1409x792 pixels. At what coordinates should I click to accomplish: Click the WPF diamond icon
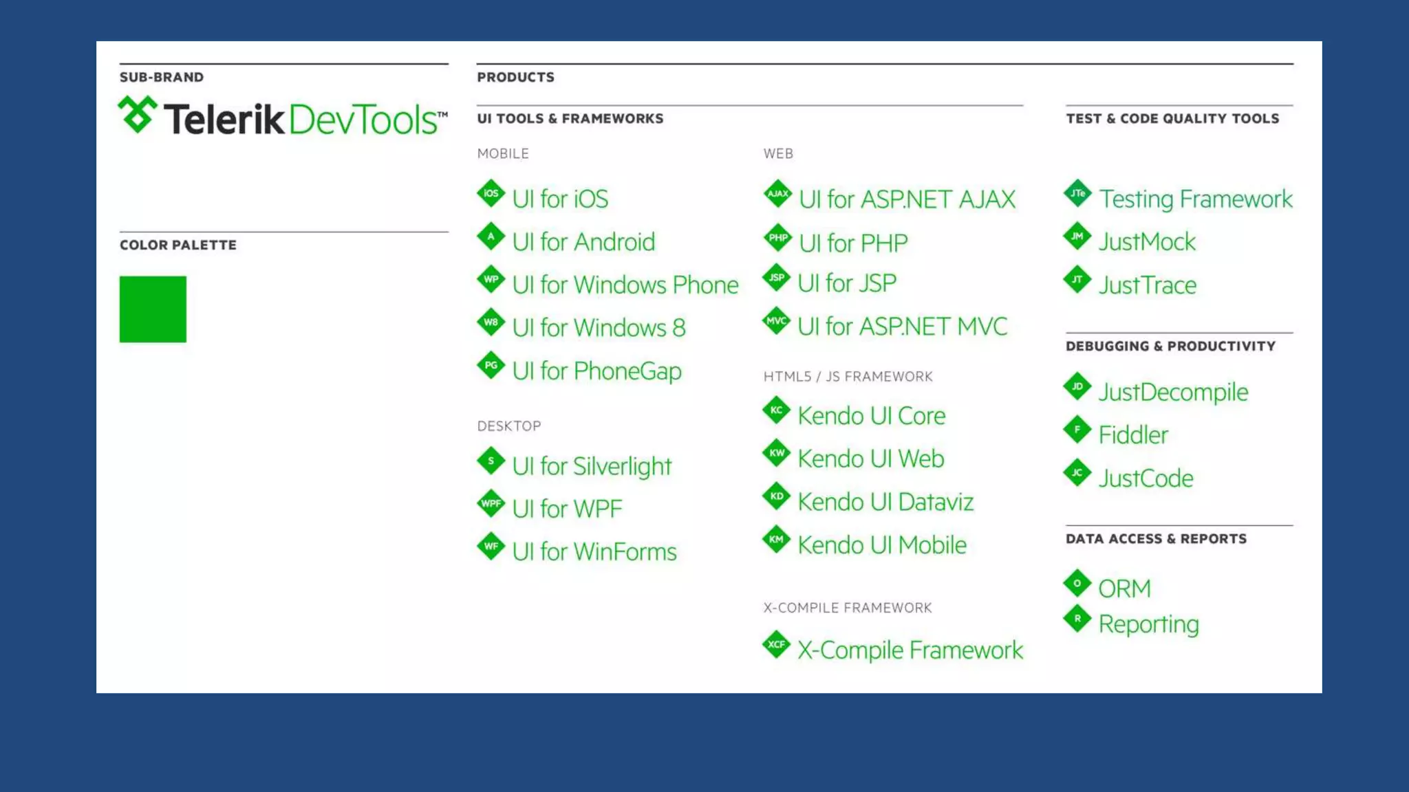(x=491, y=503)
